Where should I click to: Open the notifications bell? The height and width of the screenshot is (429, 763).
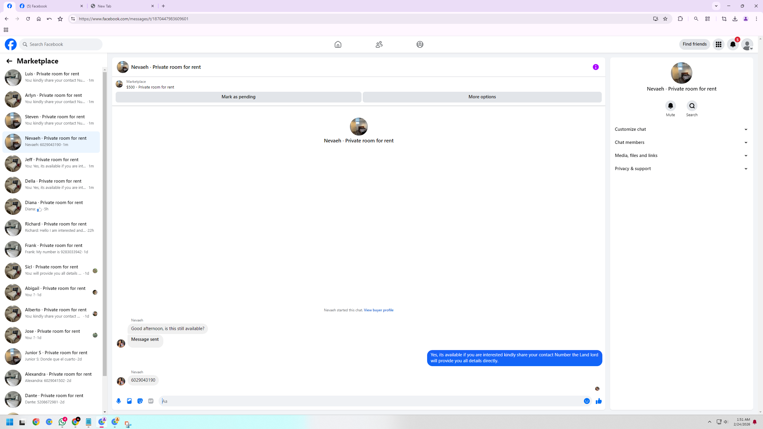(x=733, y=44)
